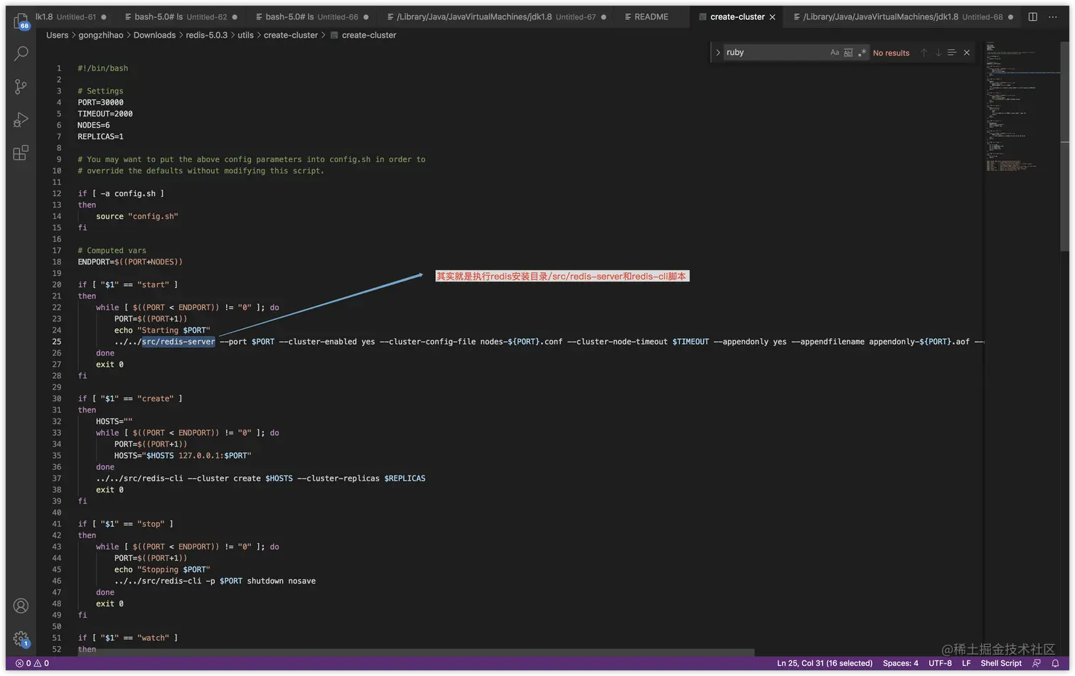Select the create-cluster tab

[737, 17]
